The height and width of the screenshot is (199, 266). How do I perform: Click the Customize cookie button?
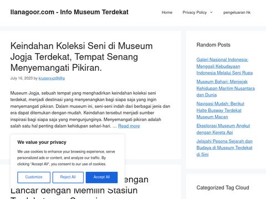click(x=34, y=177)
